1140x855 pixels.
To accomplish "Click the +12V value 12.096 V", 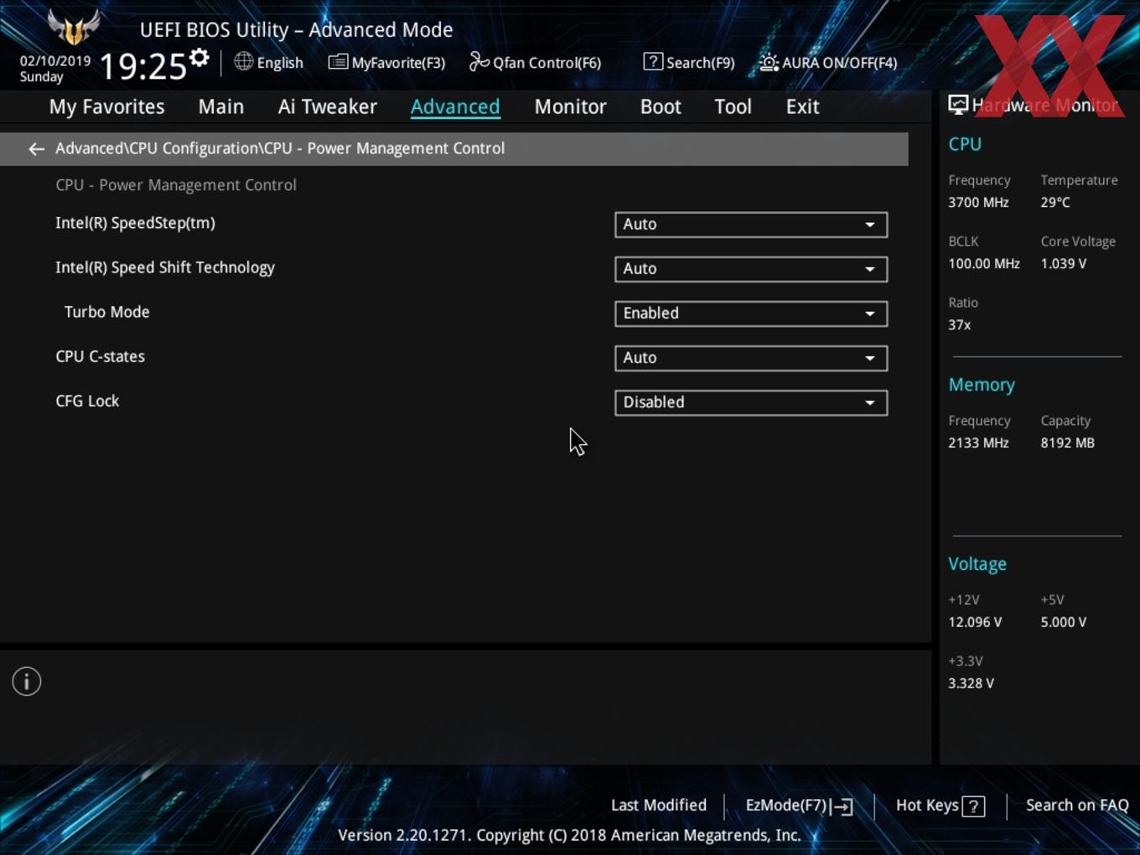I will point(975,622).
